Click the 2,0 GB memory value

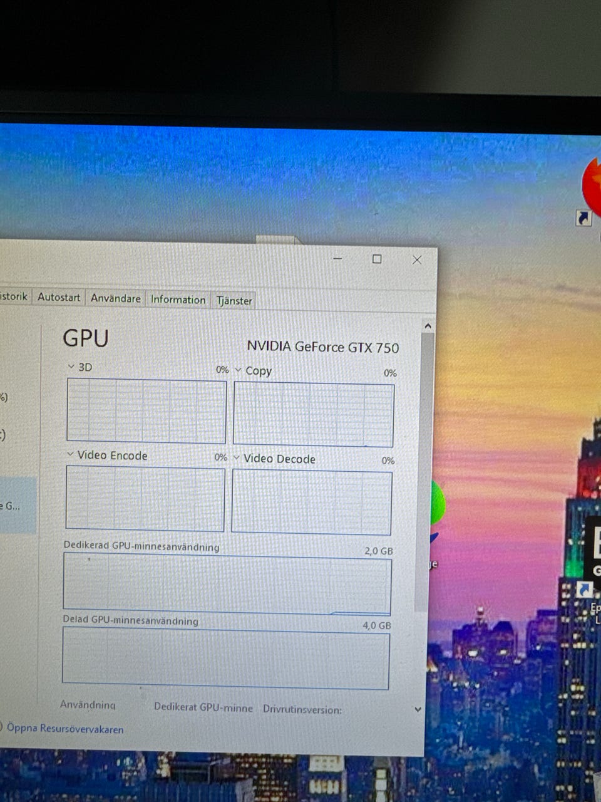tap(379, 551)
